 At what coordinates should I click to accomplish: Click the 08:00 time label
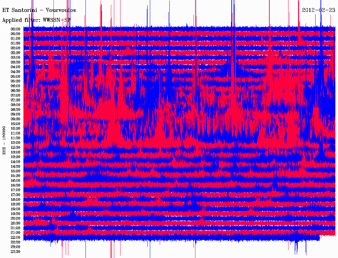pyautogui.click(x=16, y=105)
